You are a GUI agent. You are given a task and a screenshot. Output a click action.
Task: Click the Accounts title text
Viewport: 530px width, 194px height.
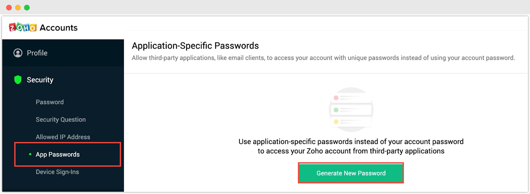59,28
